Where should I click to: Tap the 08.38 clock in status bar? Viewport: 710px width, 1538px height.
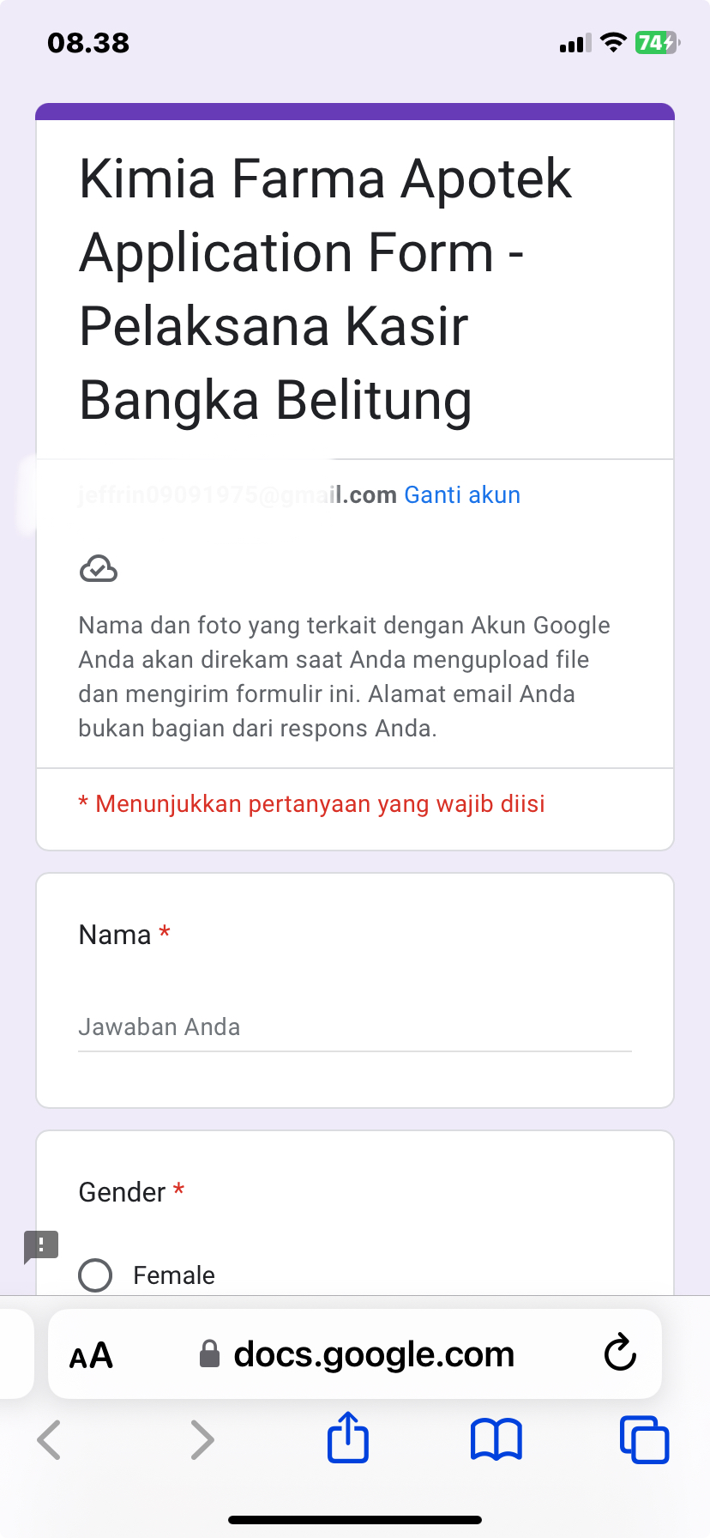[x=88, y=43]
